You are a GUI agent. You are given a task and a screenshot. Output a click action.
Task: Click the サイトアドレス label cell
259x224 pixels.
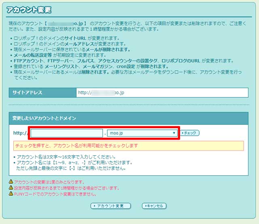42,93
